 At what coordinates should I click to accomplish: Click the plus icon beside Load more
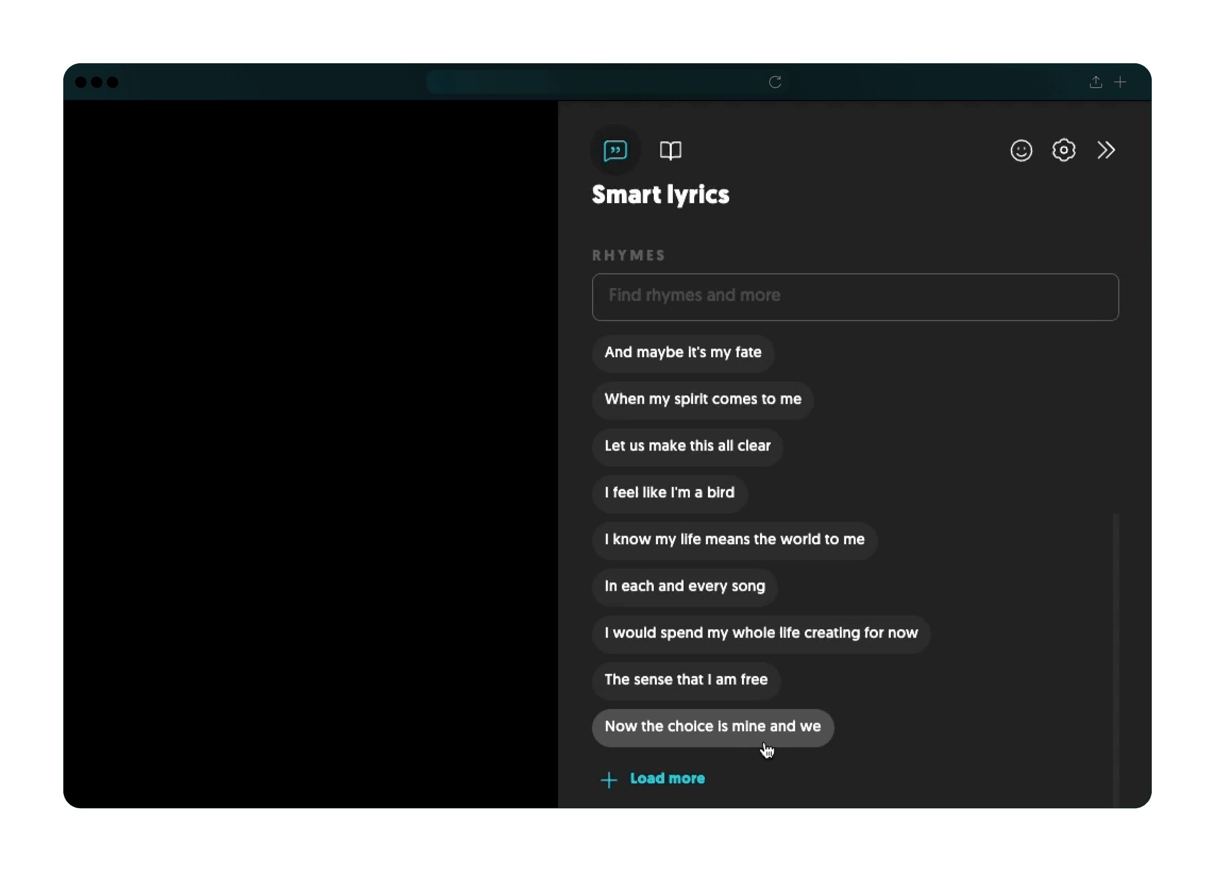coord(609,780)
